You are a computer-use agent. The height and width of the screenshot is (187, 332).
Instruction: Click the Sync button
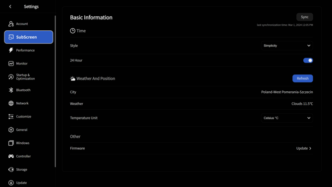(x=305, y=17)
